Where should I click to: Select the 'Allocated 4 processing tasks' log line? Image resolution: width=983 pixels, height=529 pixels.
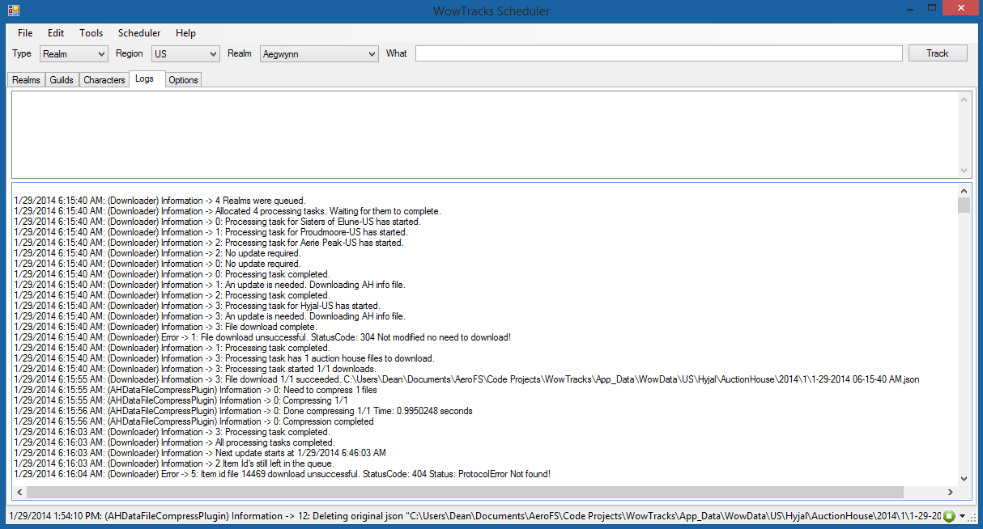pyautogui.click(x=228, y=211)
